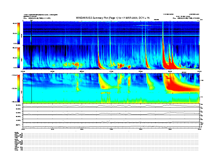Click the black calibration line in the RAD1 spectrogram

click(31, 57)
